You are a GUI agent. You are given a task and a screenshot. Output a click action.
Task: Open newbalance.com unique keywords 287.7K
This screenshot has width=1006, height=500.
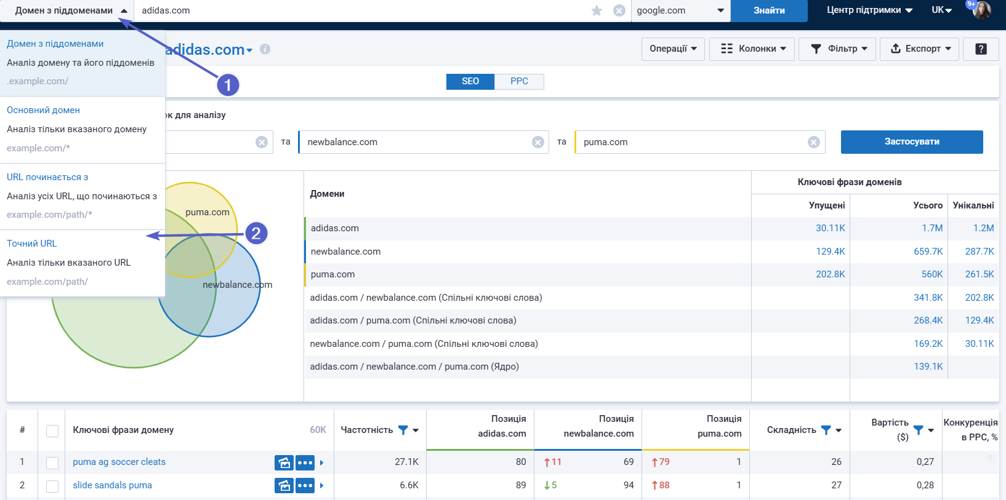[x=980, y=252]
